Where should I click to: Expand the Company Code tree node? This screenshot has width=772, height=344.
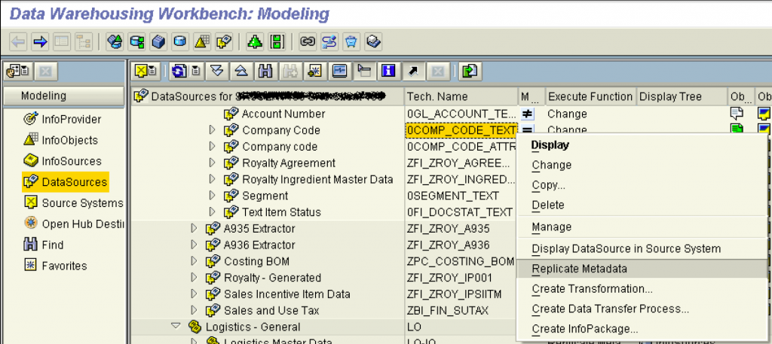click(212, 130)
